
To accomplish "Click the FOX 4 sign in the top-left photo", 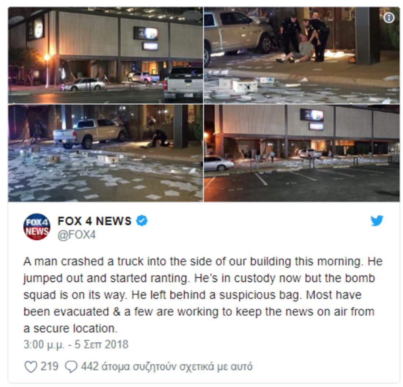I will (145, 33).
